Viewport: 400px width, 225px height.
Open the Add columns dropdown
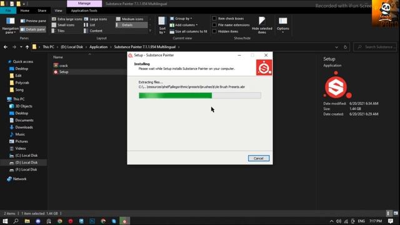coord(184,25)
